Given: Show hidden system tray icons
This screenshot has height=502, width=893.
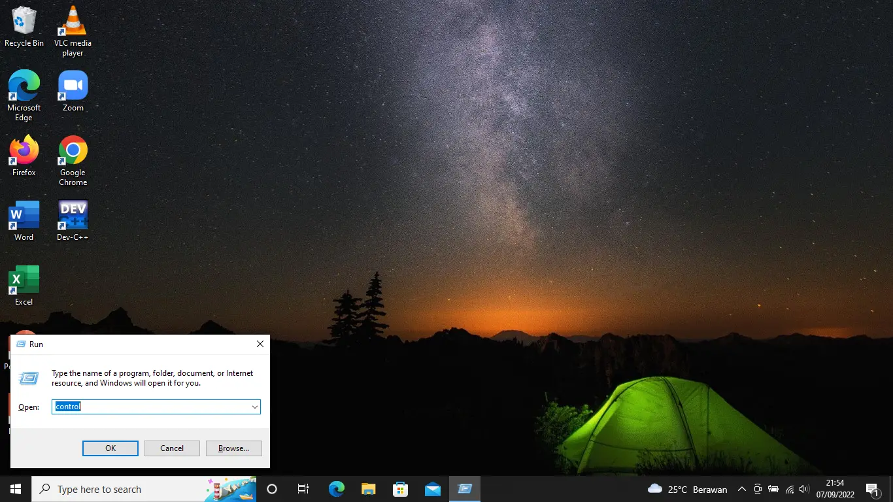Looking at the screenshot, I should point(742,489).
